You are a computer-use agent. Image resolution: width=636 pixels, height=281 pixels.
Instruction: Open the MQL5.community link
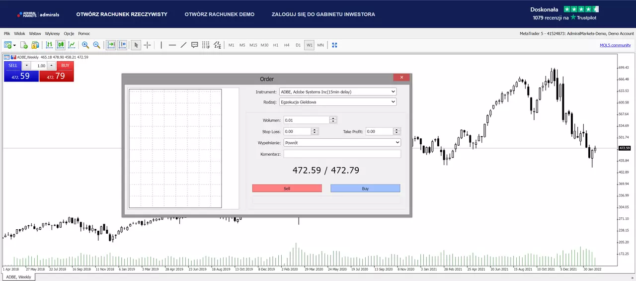(615, 45)
